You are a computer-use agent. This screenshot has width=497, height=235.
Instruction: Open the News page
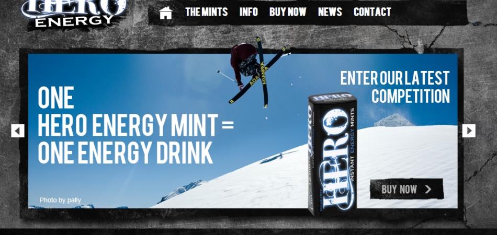(x=330, y=12)
